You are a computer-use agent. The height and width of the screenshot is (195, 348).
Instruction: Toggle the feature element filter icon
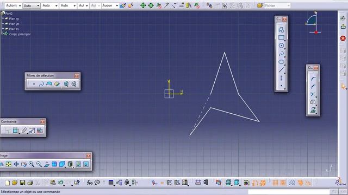(66, 84)
